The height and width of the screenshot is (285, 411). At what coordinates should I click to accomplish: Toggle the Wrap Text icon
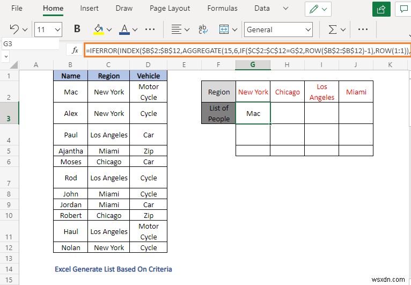click(203, 30)
